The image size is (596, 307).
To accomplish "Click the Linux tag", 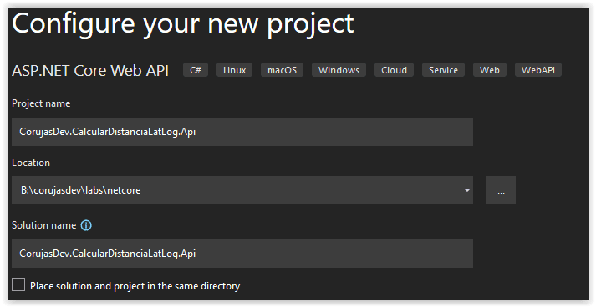I will pos(235,70).
